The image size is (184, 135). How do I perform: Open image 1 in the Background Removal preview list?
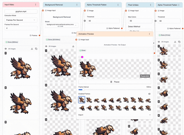(x=62, y=66)
